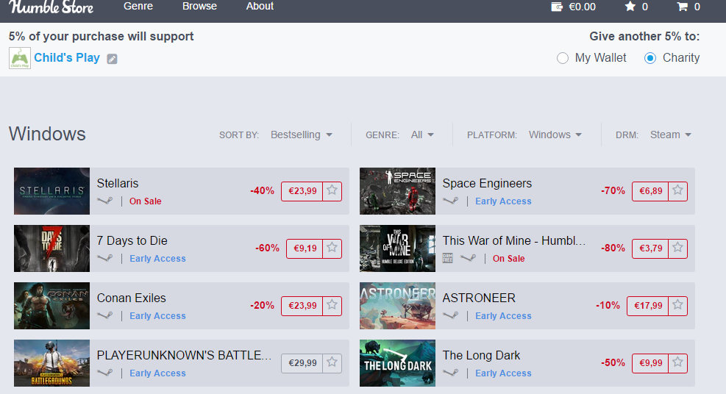
Task: Star This War of Mine for wishlist
Action: click(678, 248)
